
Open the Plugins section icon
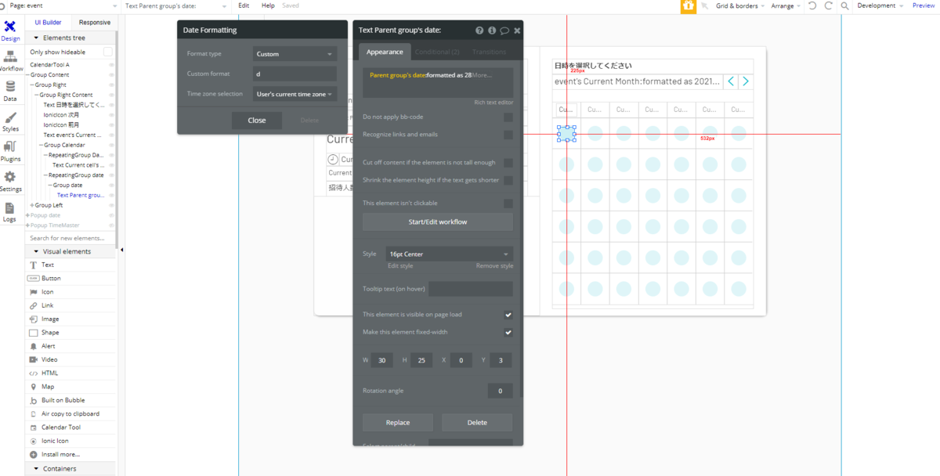tap(10, 151)
